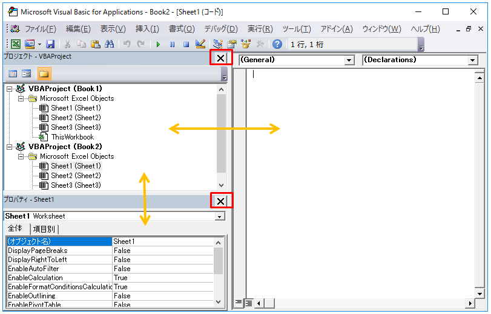Click the View Code icon in project pane
The image size is (491, 314).
point(13,74)
